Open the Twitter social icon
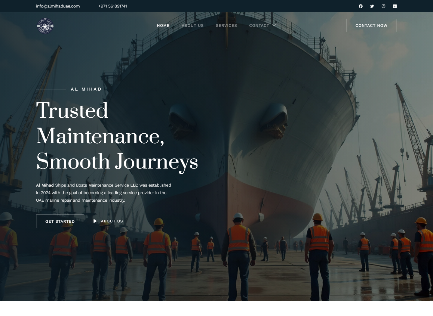Viewport: 433px width, 316px height. [x=372, y=6]
